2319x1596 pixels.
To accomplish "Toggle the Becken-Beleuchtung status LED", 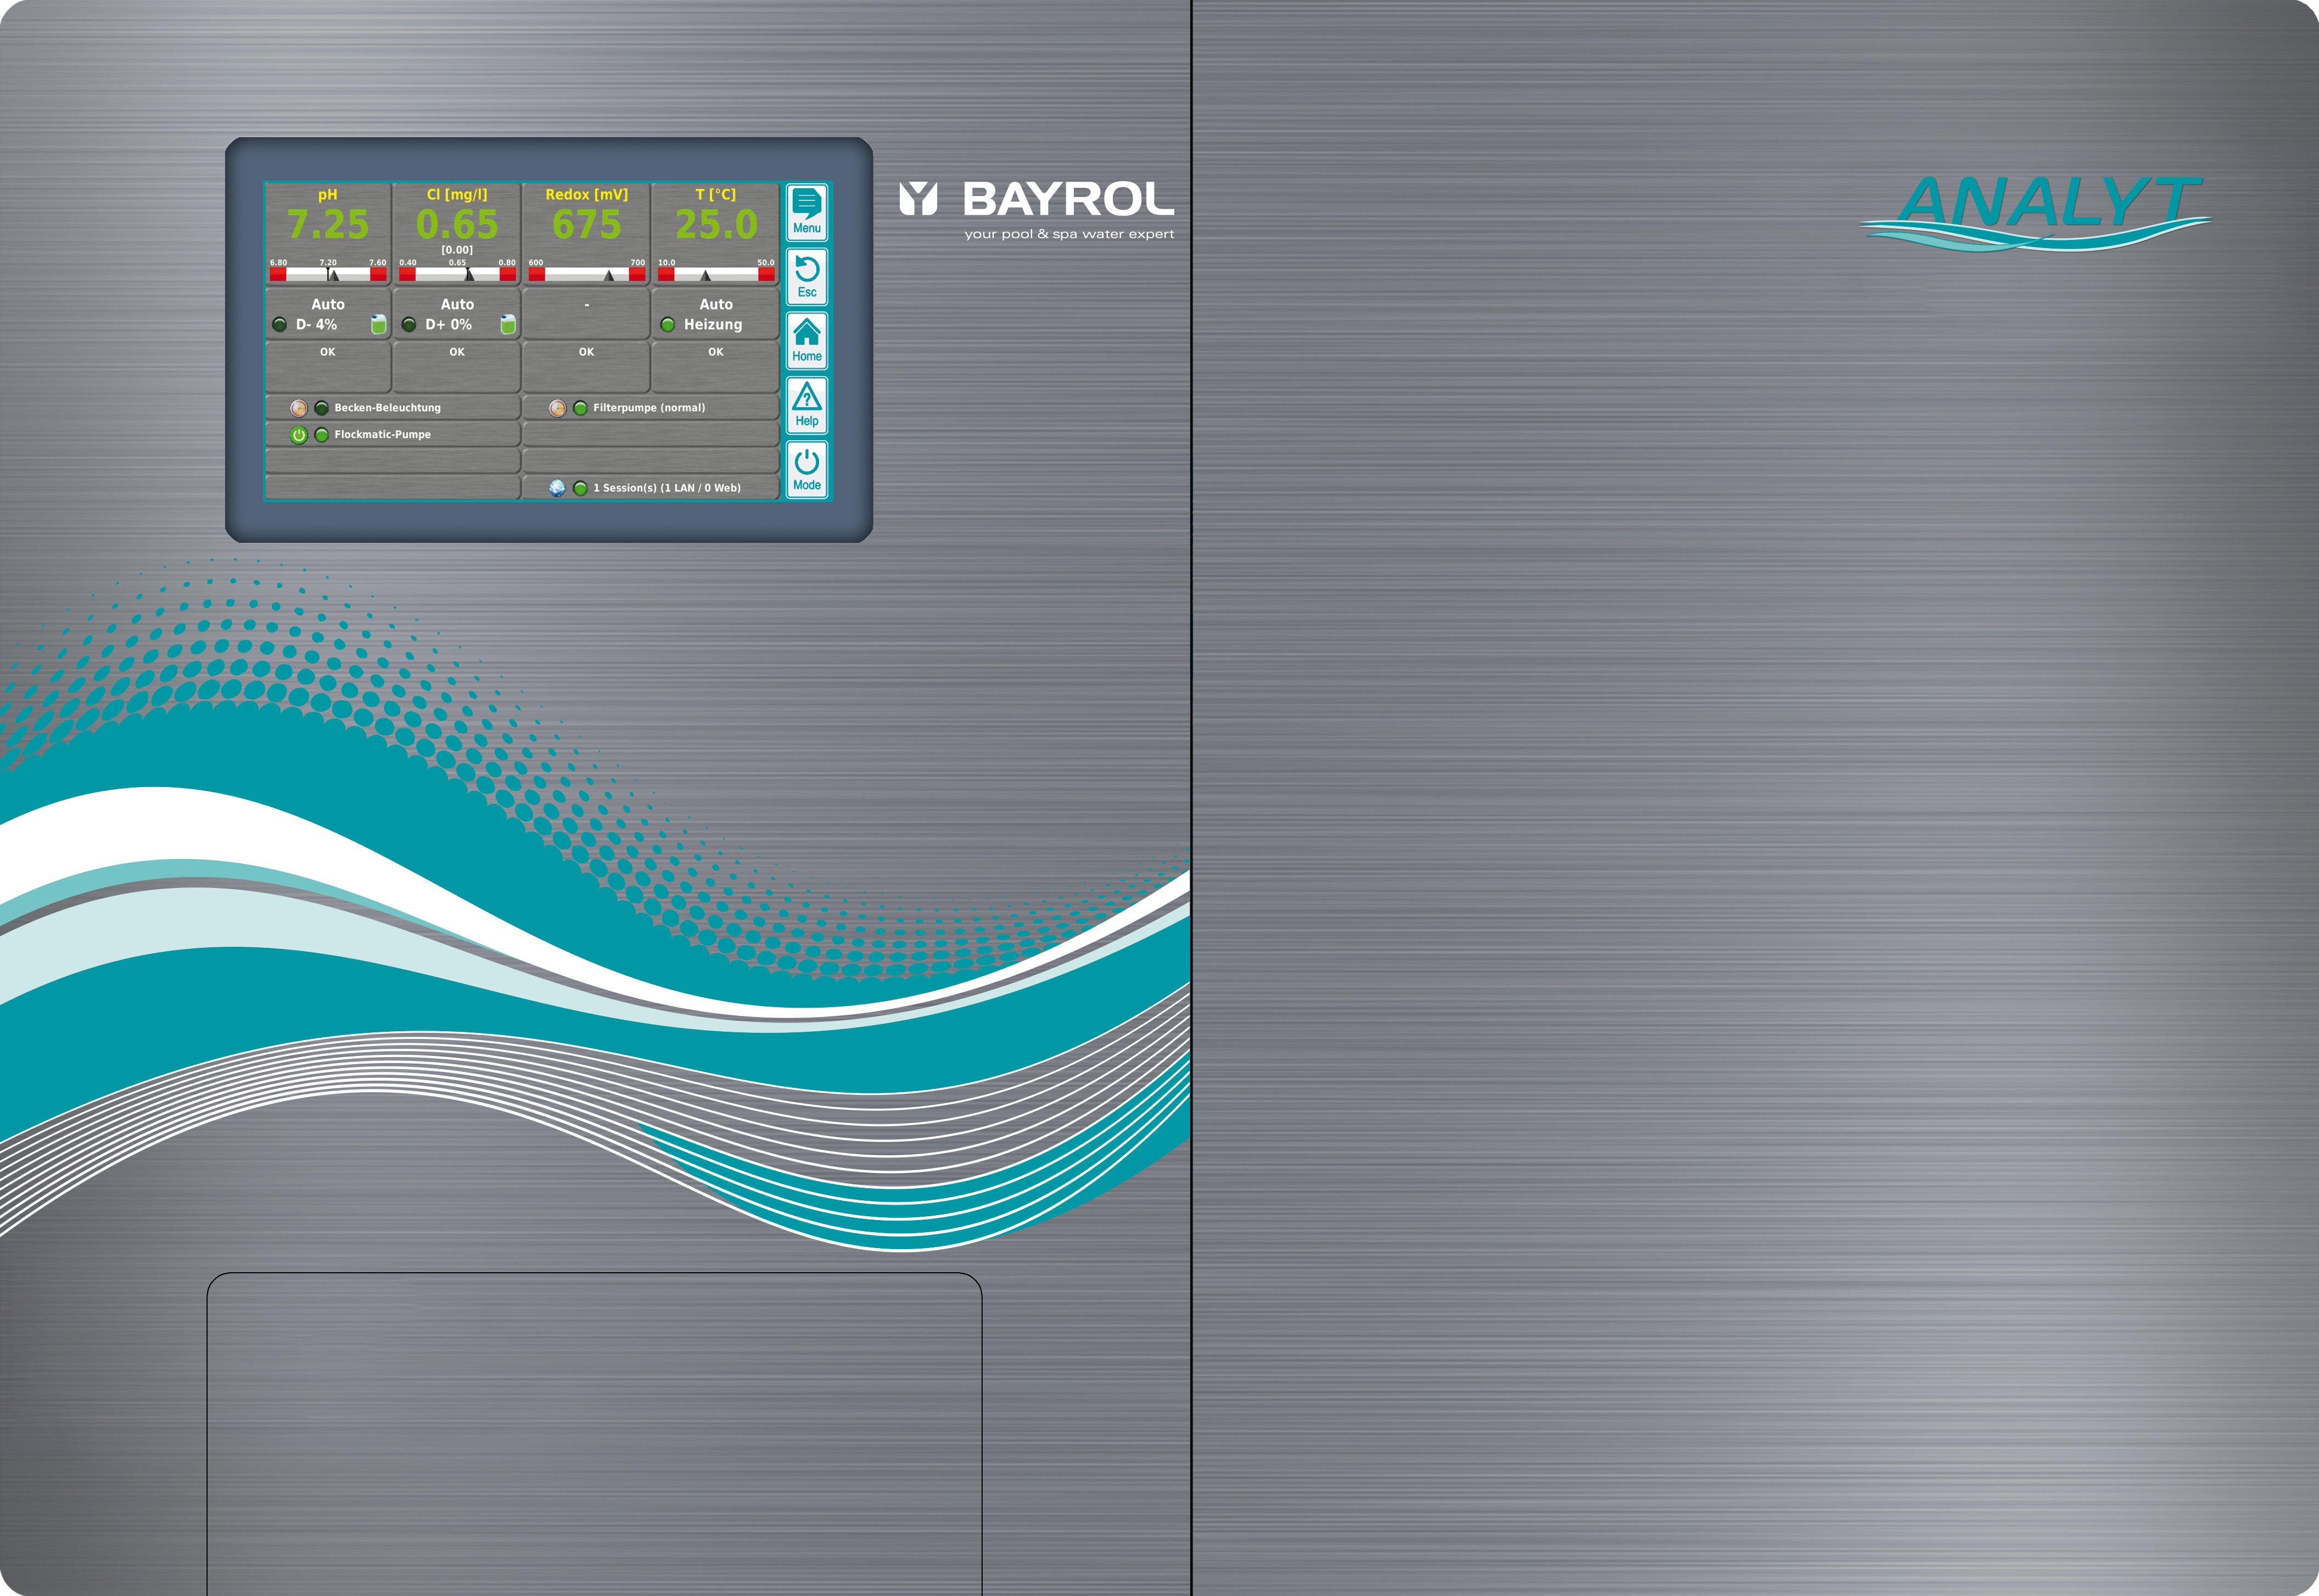I will 321,408.
